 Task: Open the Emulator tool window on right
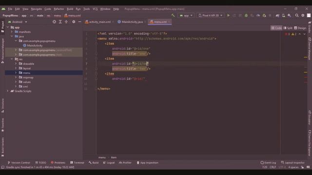pos(310,118)
